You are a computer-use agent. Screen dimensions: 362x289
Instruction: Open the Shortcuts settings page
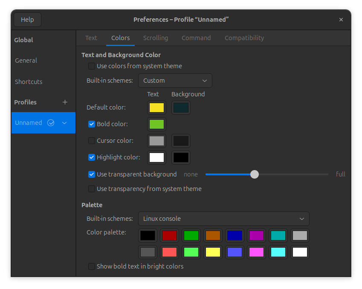(x=29, y=82)
